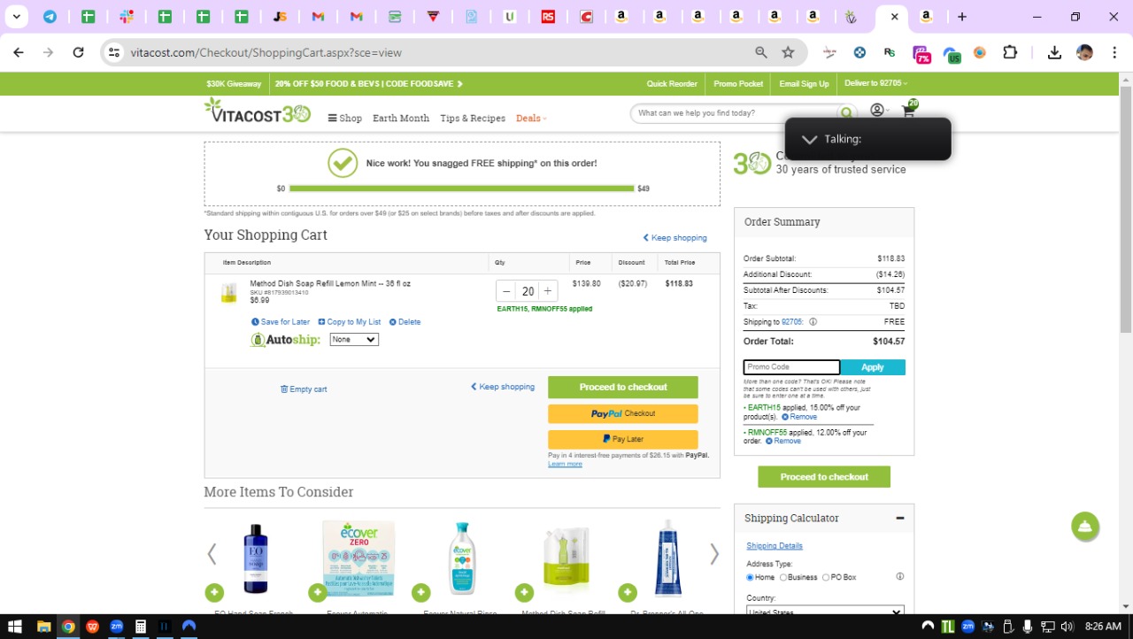Viewport: 1133px width, 639px height.
Task: Apply the promo code
Action: tap(873, 367)
